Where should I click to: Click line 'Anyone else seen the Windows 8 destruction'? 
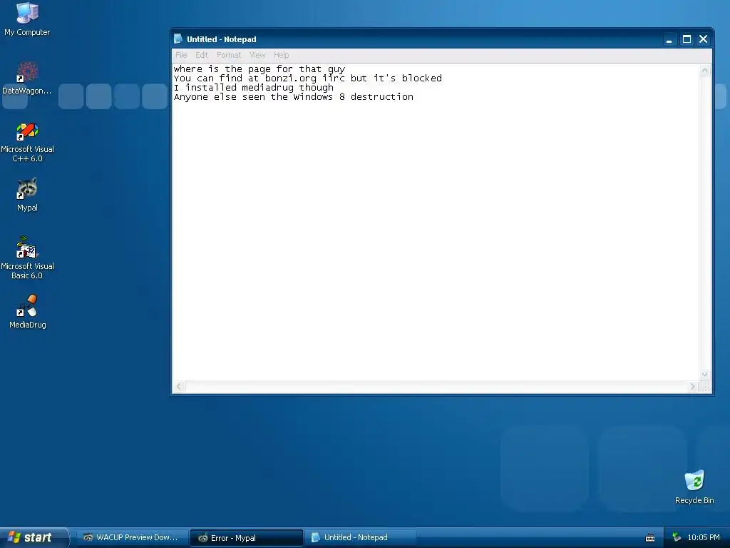[x=293, y=97]
